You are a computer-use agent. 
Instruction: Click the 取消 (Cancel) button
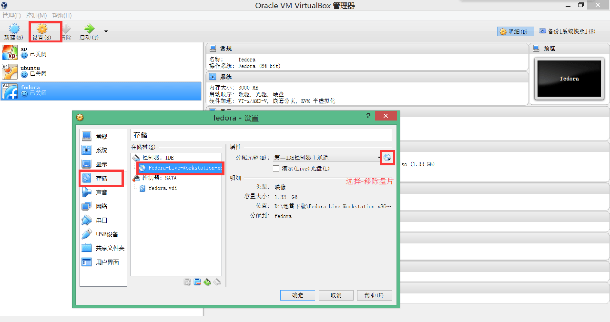pos(336,295)
